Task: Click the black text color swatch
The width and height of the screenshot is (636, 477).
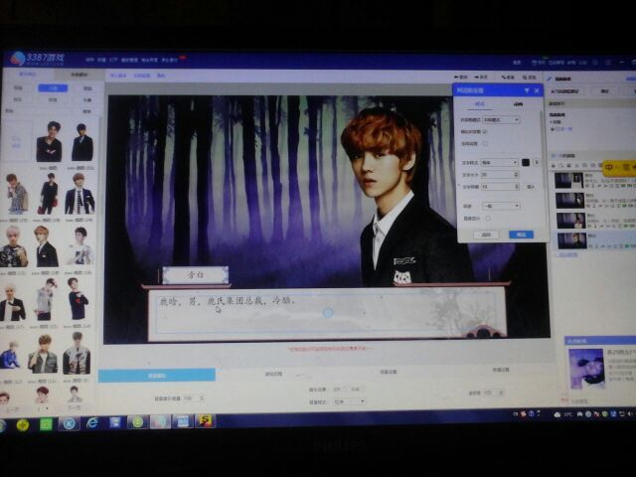Action: coord(526,162)
